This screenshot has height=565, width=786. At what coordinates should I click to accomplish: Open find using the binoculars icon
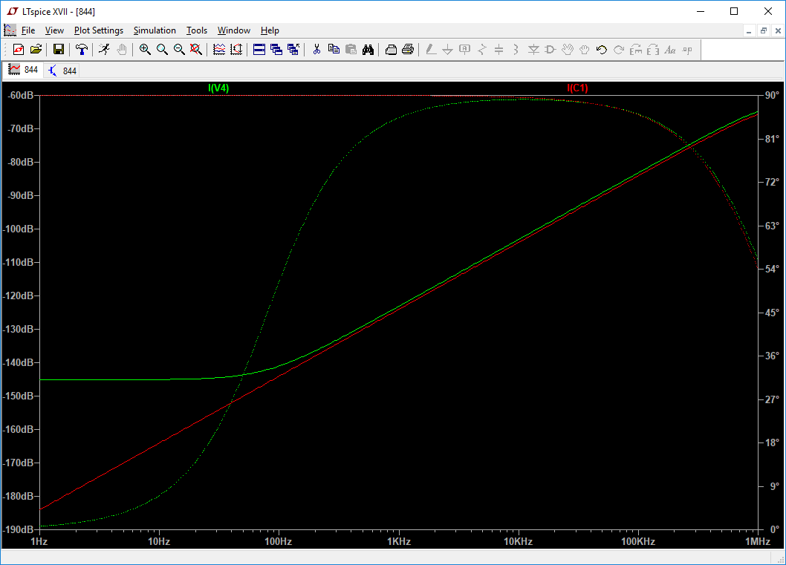point(368,50)
